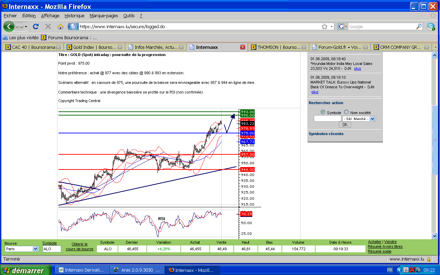
Task: Select the Nom société radio button
Action: [x=346, y=112]
